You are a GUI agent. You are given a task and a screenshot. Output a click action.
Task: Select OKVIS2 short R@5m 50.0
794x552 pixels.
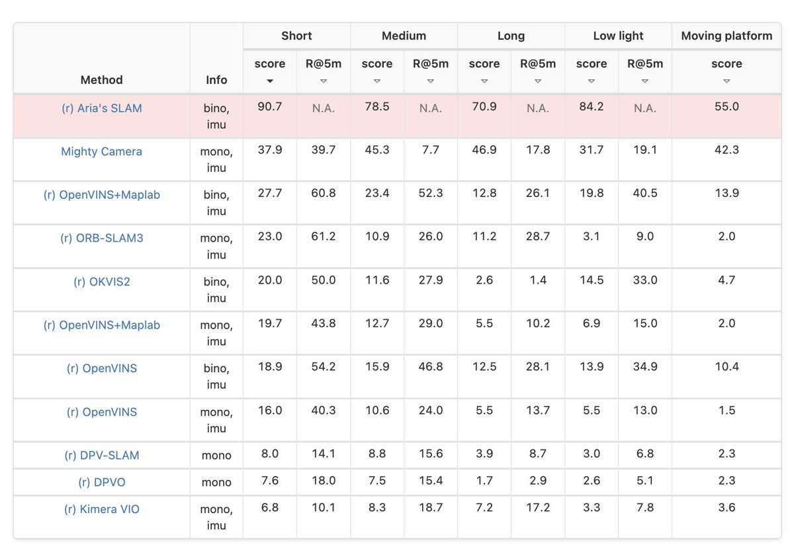tap(324, 280)
